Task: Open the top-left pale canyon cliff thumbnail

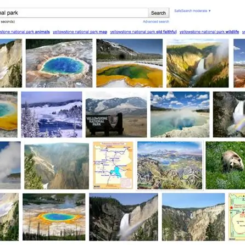Action: click(11, 63)
